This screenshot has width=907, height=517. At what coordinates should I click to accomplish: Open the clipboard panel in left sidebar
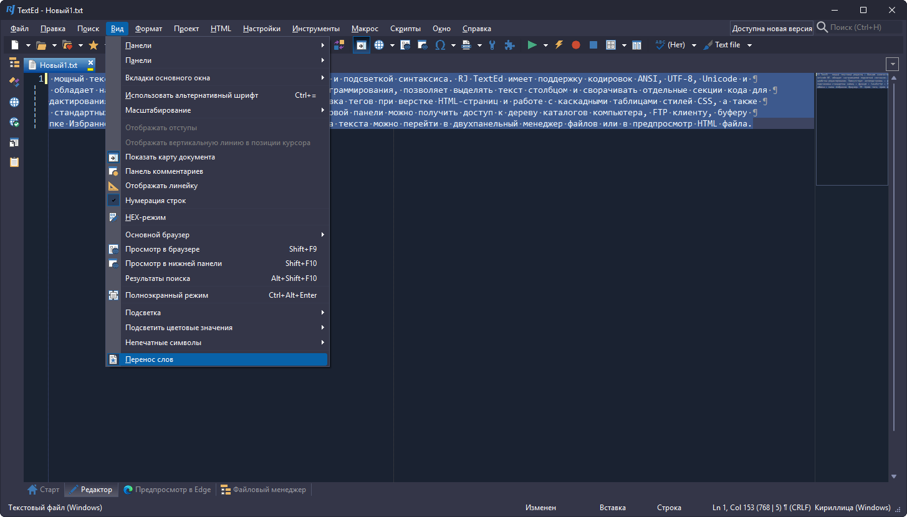tap(14, 162)
